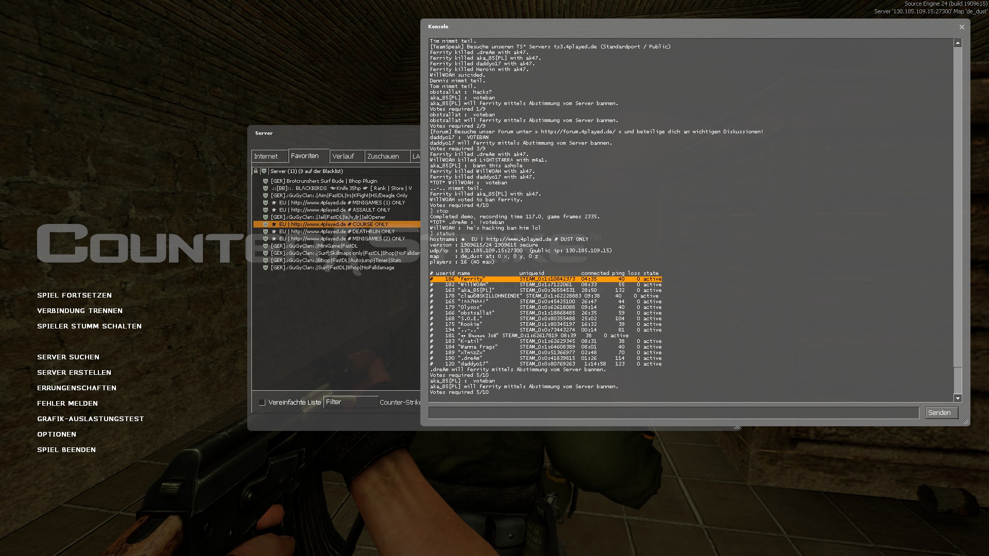Open the Zuschauen tab
This screenshot has width=989, height=556.
387,157
